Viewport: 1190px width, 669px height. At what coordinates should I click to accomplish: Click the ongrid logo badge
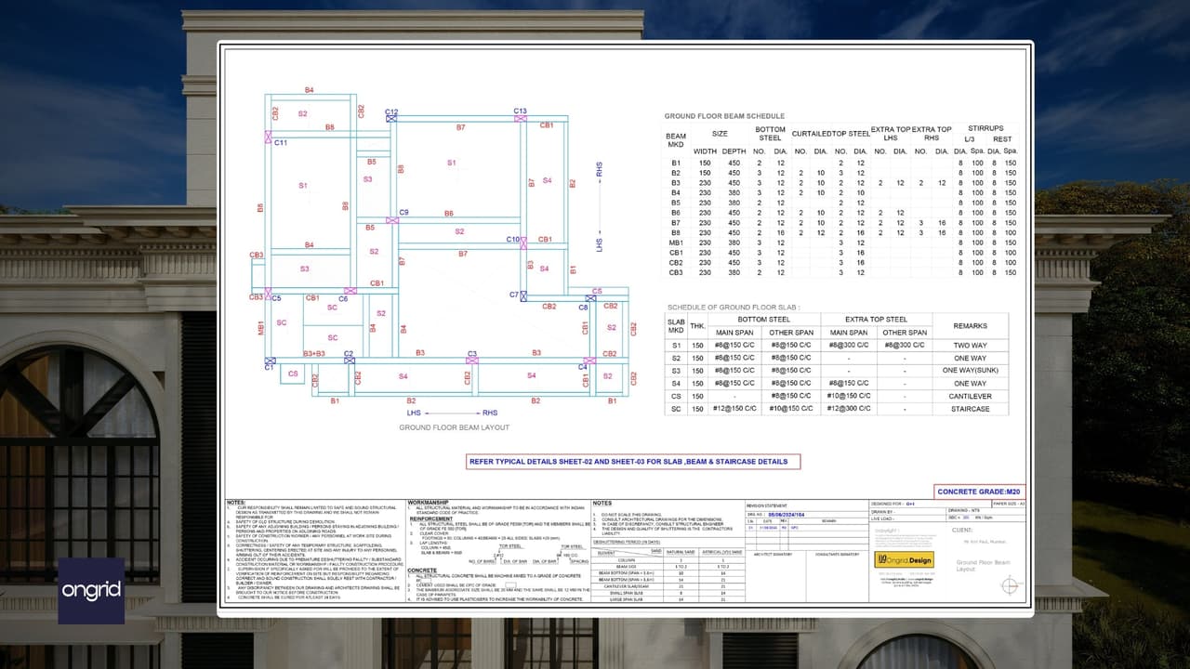91,591
